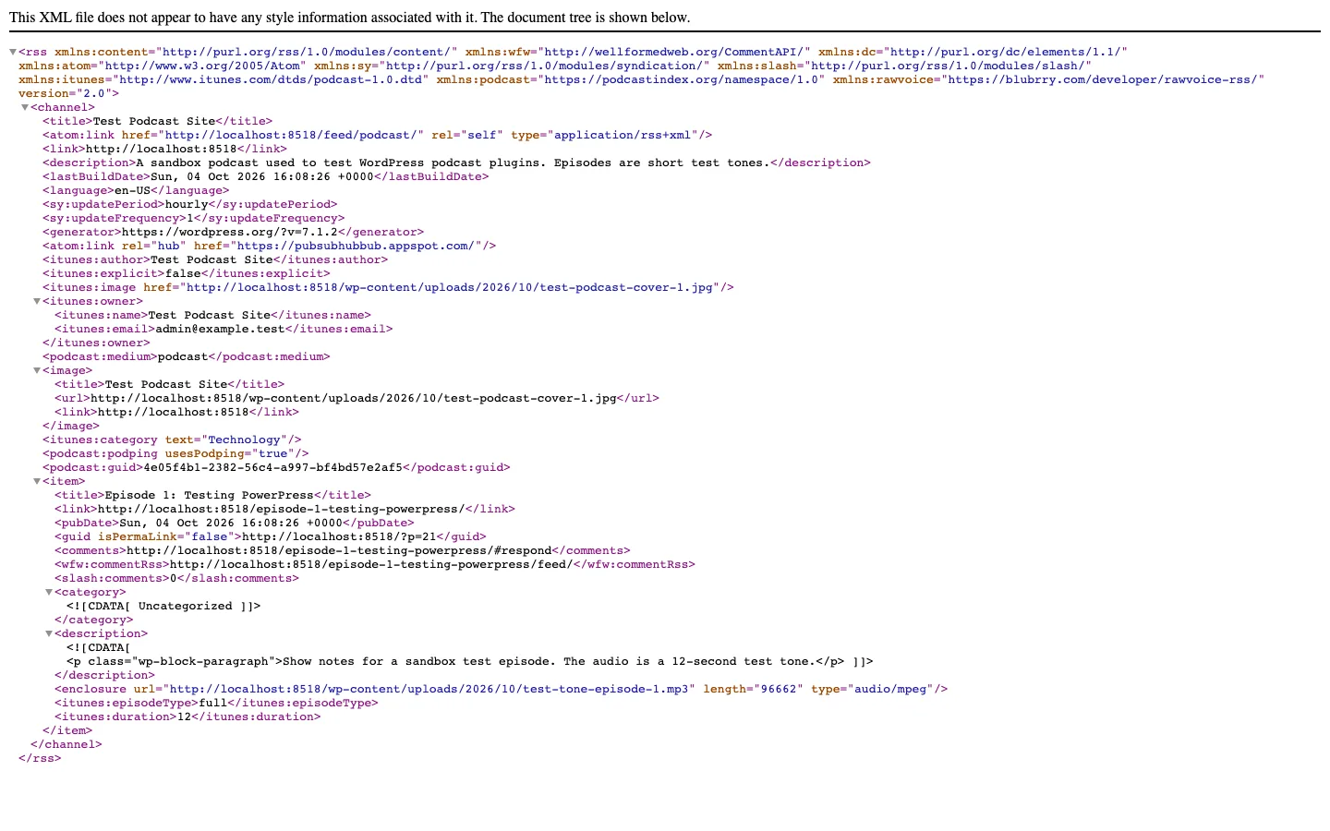
Task: Click the enclosure mp3 URL
Action: pyautogui.click(x=429, y=689)
